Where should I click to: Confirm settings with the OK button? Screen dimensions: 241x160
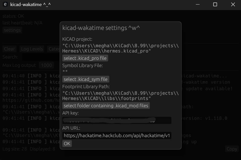coord(67,144)
